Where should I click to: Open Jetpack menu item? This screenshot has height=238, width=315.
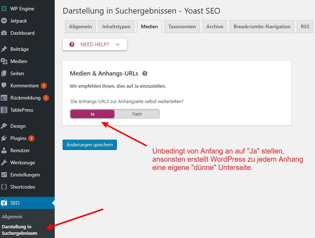[27, 21]
